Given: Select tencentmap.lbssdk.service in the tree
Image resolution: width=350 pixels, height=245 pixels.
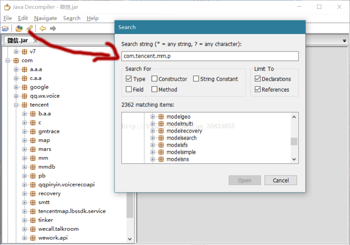Looking at the screenshot, I should coord(72,211).
